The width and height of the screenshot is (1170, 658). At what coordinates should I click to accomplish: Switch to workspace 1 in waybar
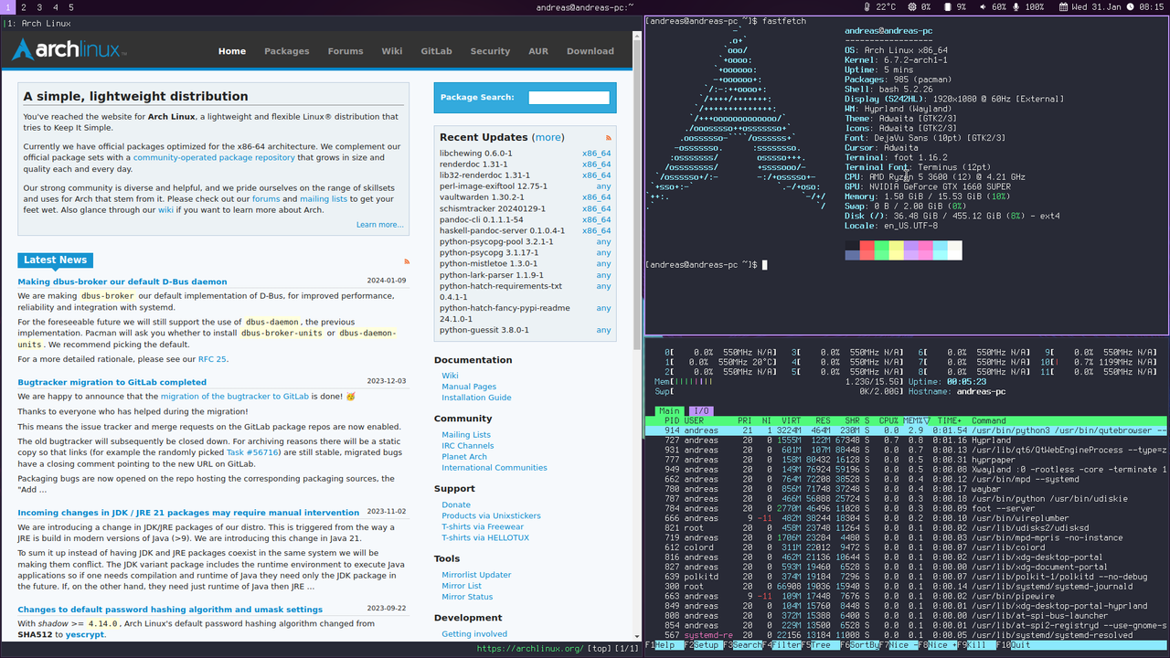pos(8,6)
